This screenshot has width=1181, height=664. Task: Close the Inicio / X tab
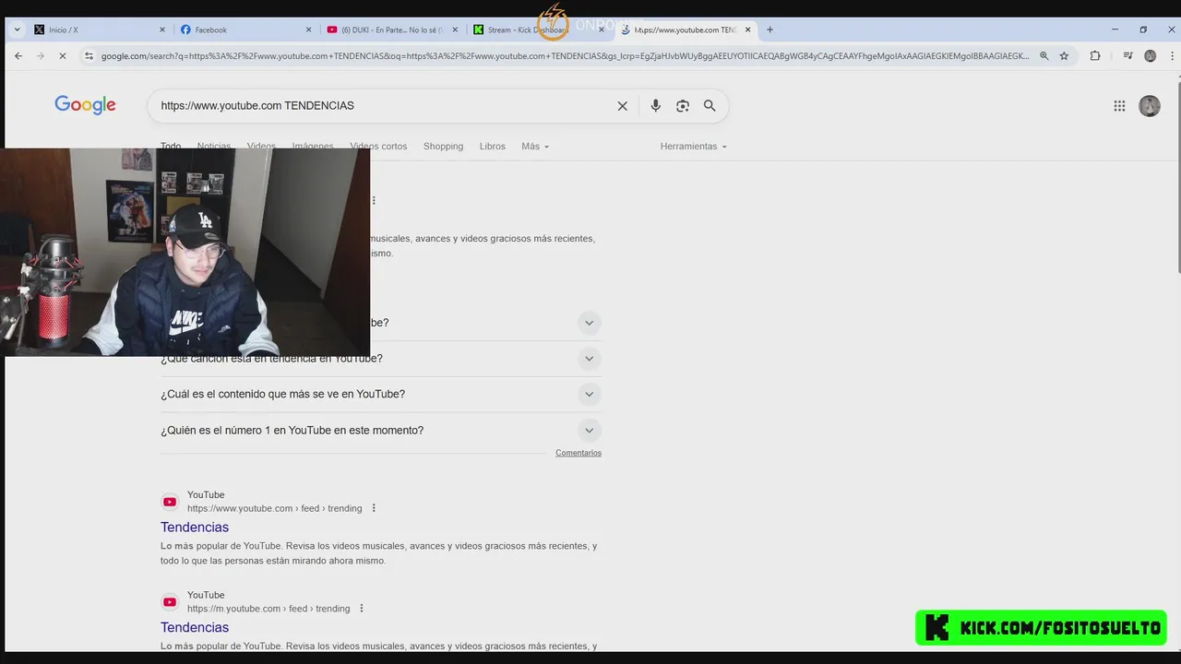click(162, 30)
